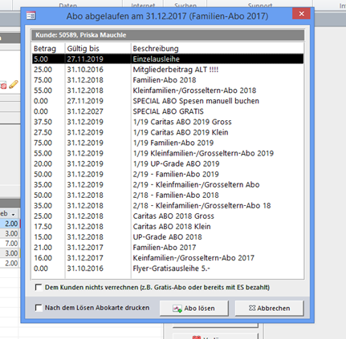Click the Gültig bis column header

[83, 49]
